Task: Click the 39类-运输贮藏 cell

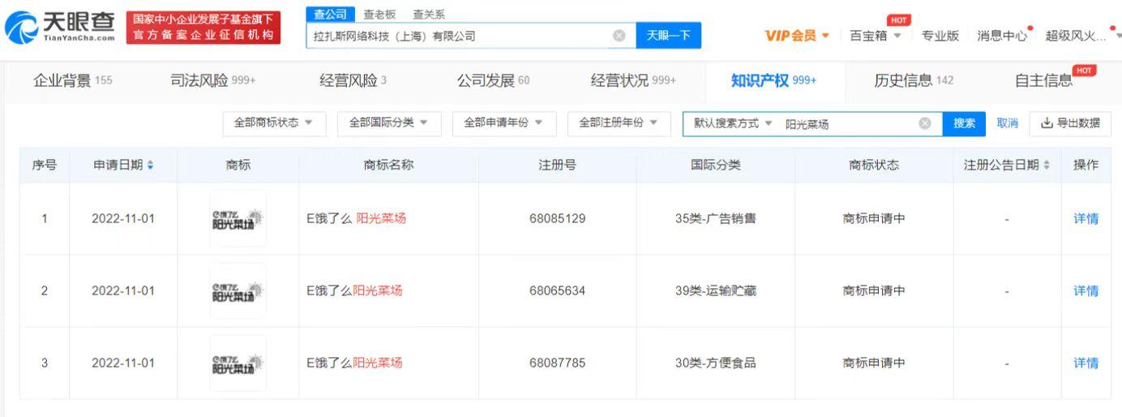Action: tap(716, 290)
